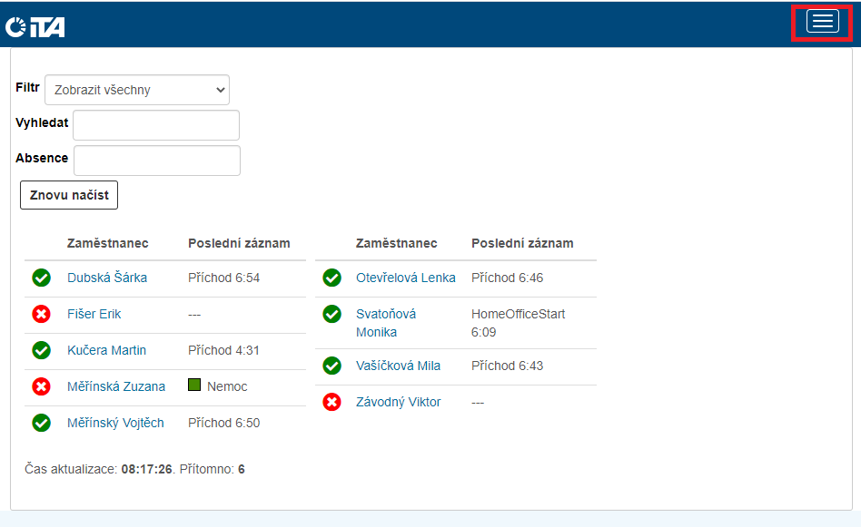
Task: Open employee link Dubská Šárka
Action: (107, 278)
